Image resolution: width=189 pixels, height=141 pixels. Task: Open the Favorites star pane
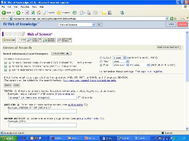pos(63,13)
